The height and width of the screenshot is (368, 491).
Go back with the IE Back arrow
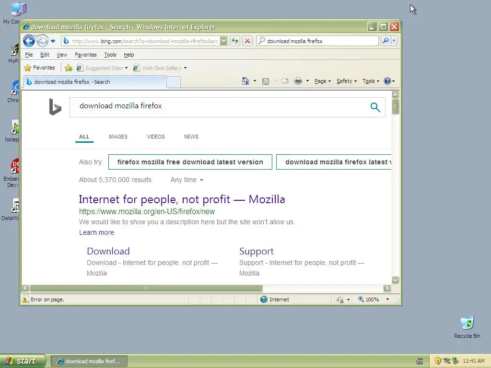click(29, 41)
